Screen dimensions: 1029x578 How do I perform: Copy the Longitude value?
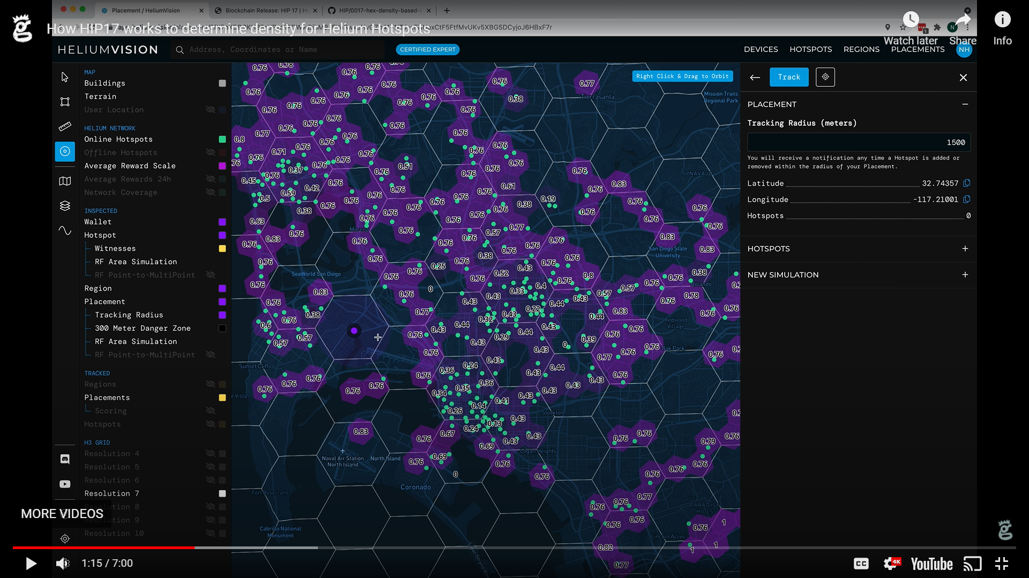coord(967,199)
